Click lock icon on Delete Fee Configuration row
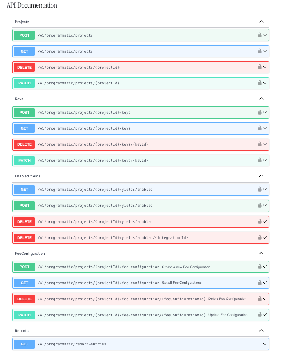 [259, 299]
